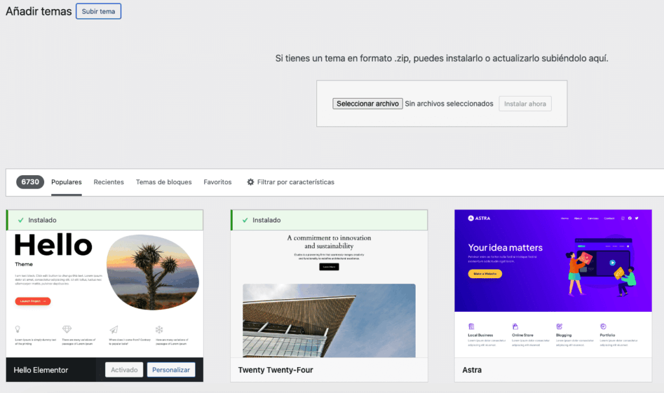Click Instalado checkmark on Hello Elementor card
664x393 pixels.
pyautogui.click(x=21, y=220)
